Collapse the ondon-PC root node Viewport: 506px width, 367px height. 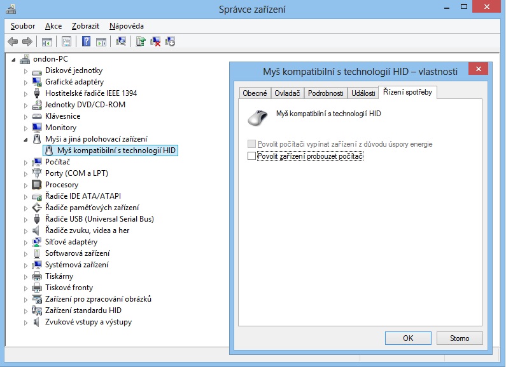(x=13, y=60)
